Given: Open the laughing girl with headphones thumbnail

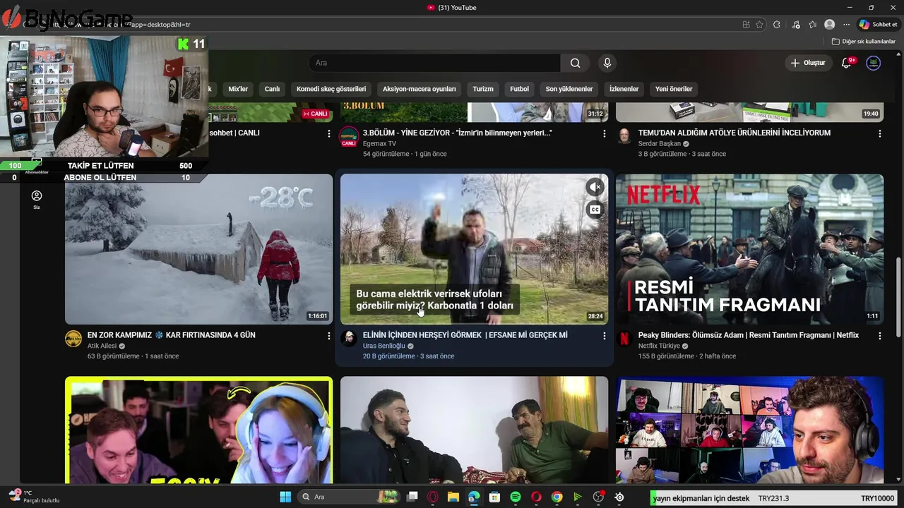Looking at the screenshot, I should (x=198, y=430).
